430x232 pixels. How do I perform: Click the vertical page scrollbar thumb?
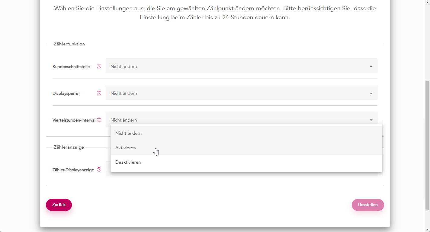427,144
